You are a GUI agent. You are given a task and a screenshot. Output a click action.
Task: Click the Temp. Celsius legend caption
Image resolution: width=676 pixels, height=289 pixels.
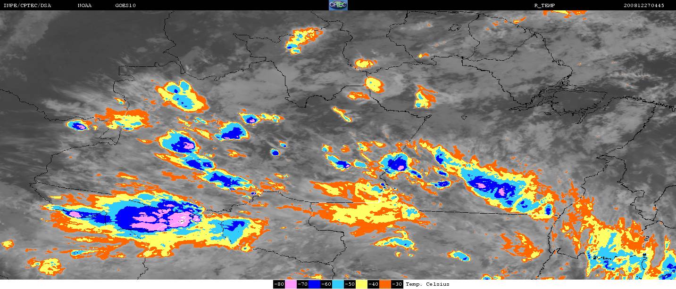coord(427,284)
